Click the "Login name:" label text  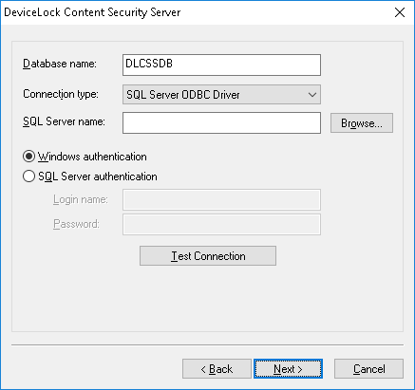coord(81,199)
